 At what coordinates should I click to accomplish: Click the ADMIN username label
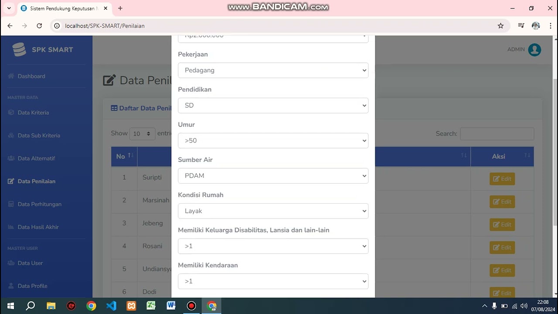pyautogui.click(x=516, y=50)
